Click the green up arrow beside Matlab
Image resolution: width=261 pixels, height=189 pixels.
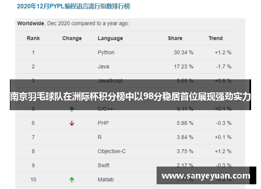click(72, 180)
